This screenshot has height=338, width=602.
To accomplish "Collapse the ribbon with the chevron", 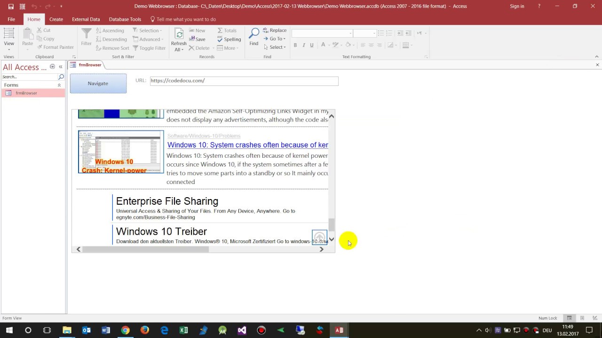I will tap(597, 57).
